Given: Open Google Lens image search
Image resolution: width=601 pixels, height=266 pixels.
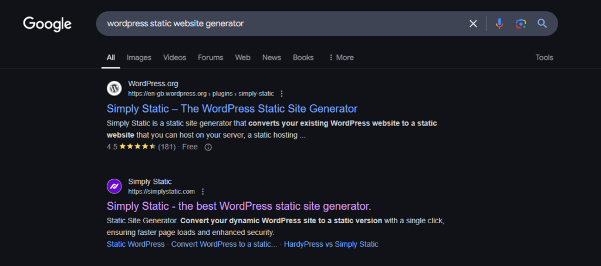Looking at the screenshot, I should click(x=521, y=24).
